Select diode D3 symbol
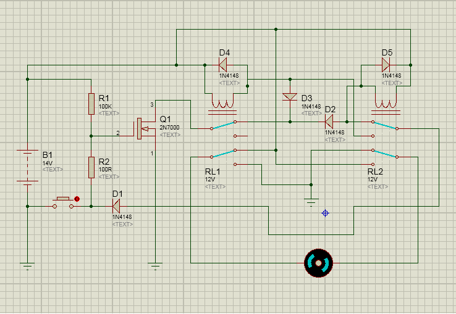 click(290, 97)
